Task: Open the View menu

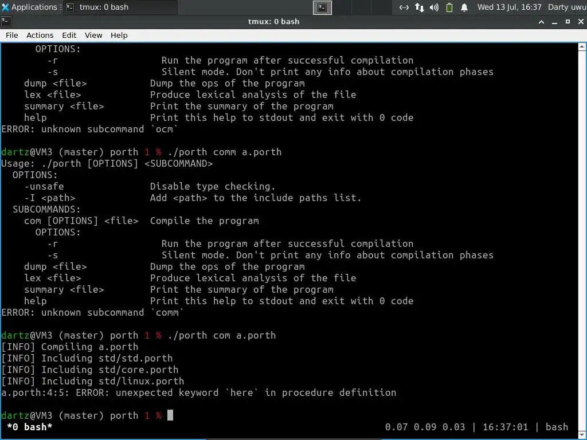Action: [x=93, y=35]
